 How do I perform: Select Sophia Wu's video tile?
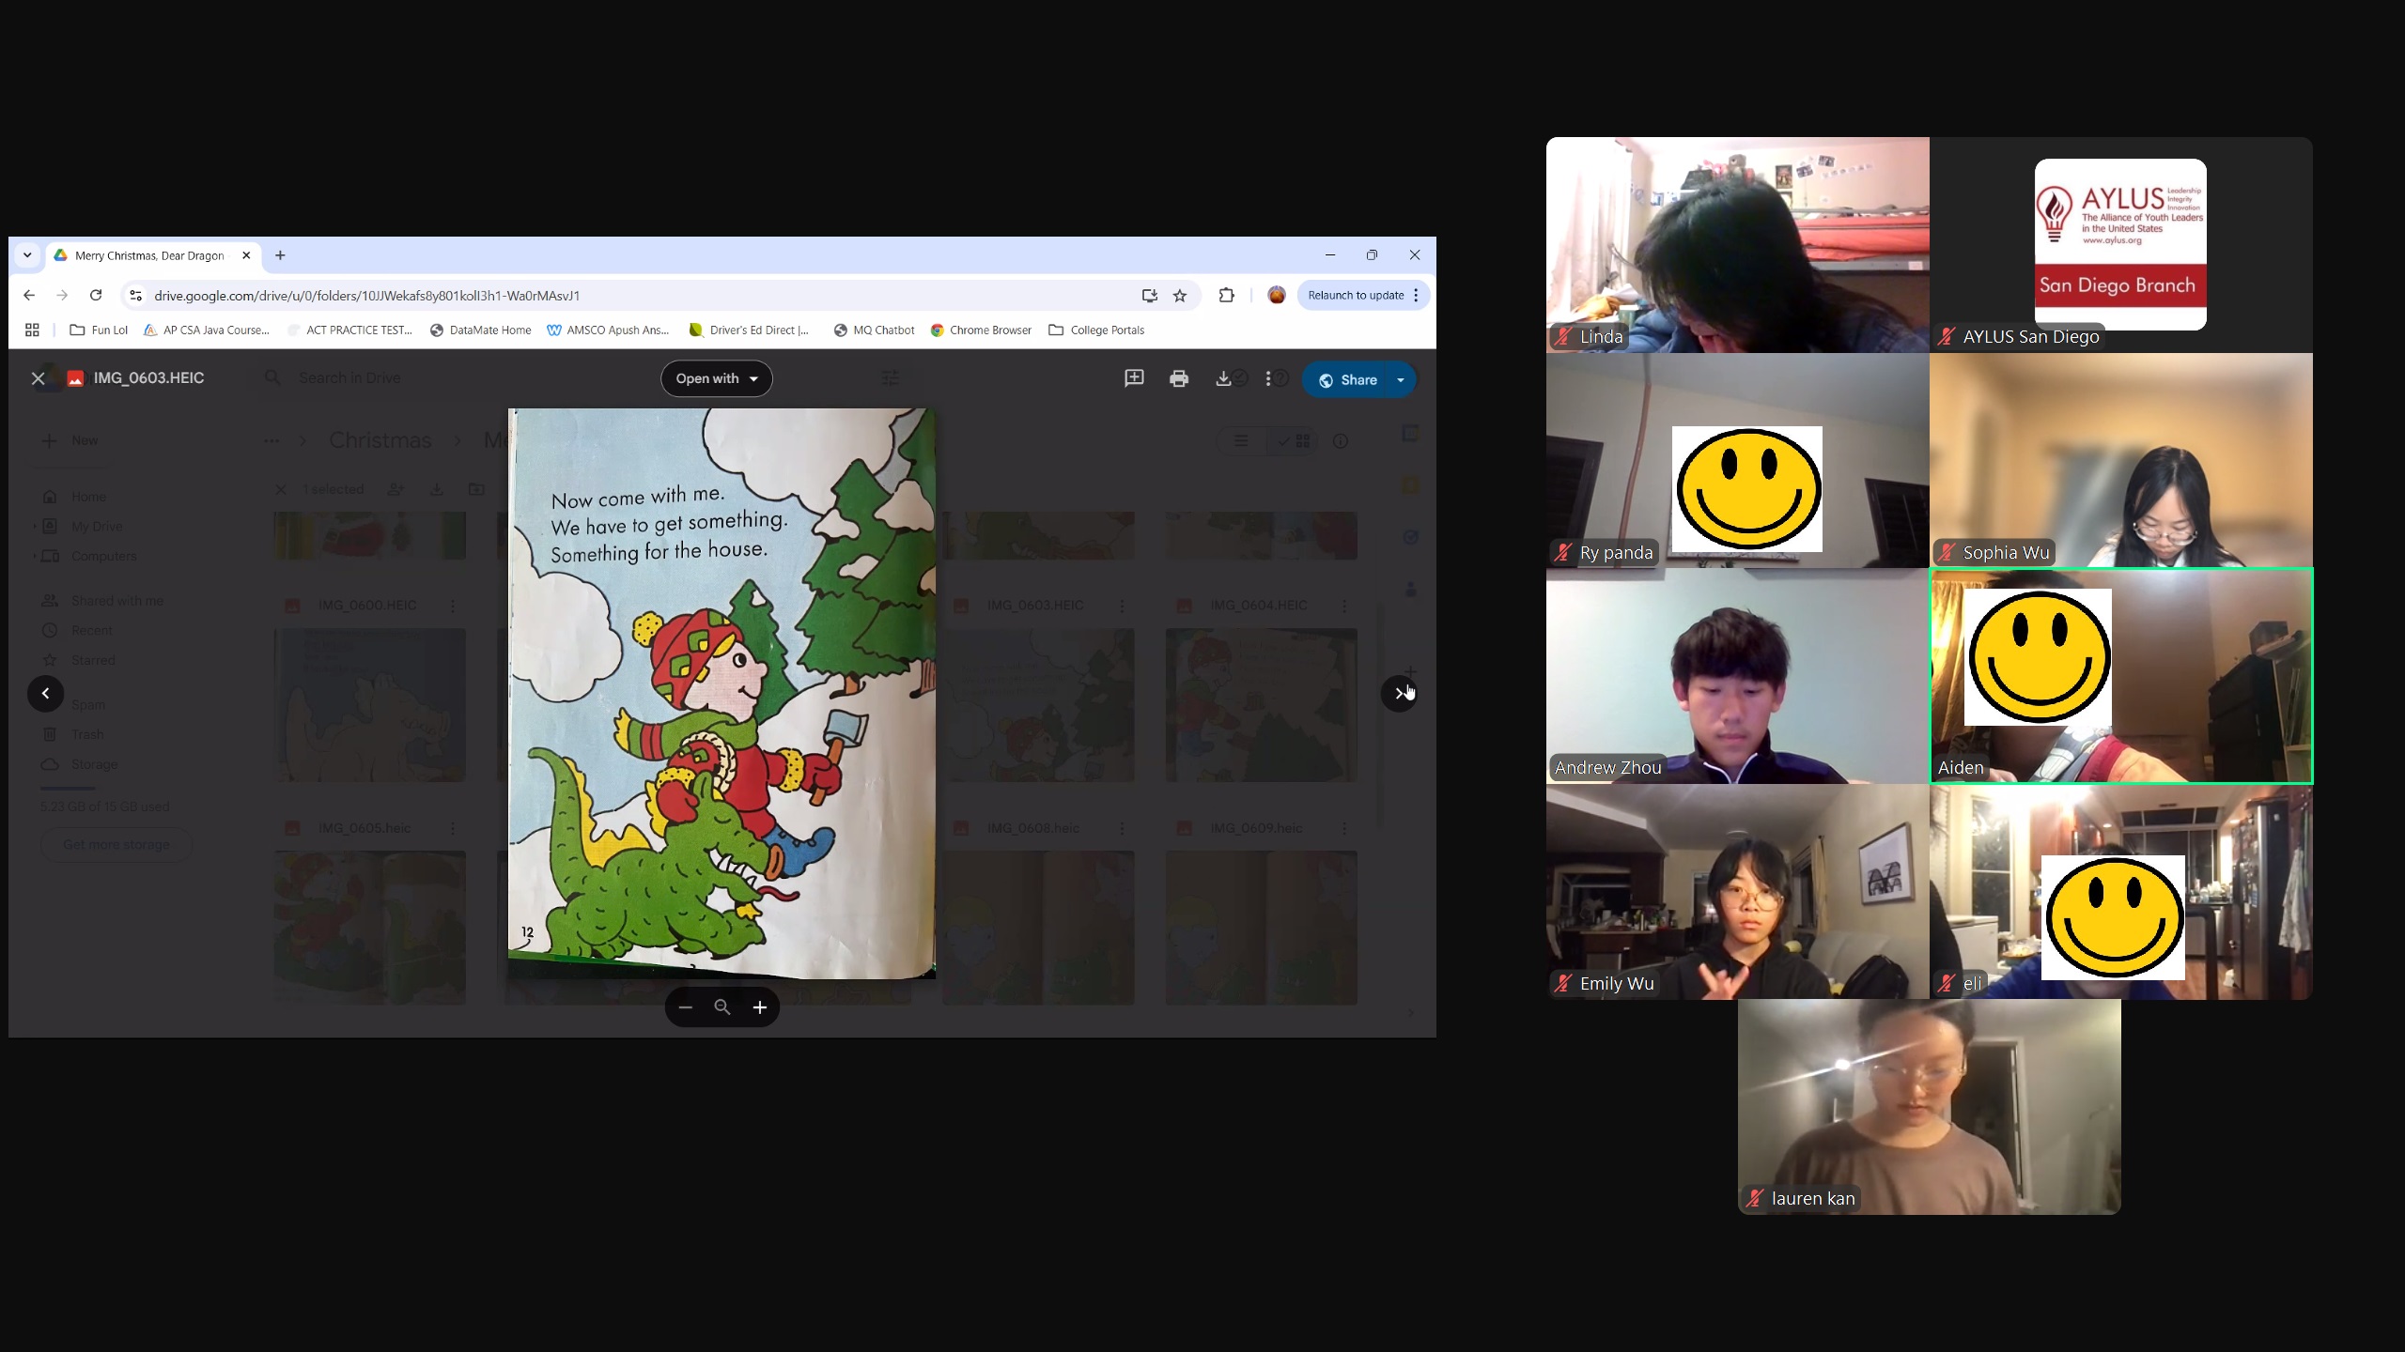[x=2121, y=460]
